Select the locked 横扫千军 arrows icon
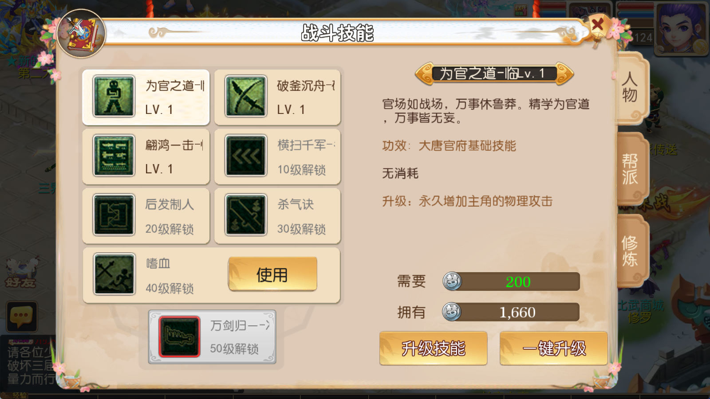Image resolution: width=710 pixels, height=399 pixels. [245, 156]
